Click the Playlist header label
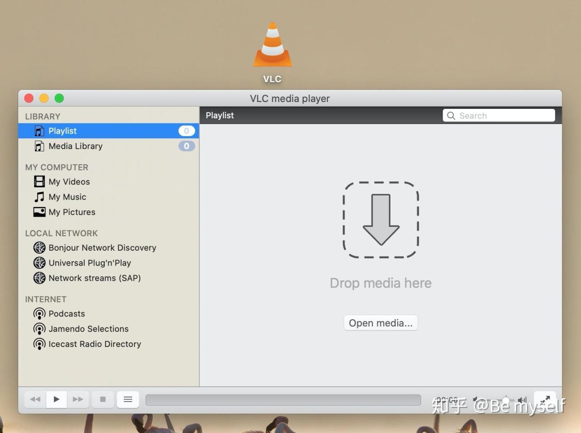 (x=220, y=116)
